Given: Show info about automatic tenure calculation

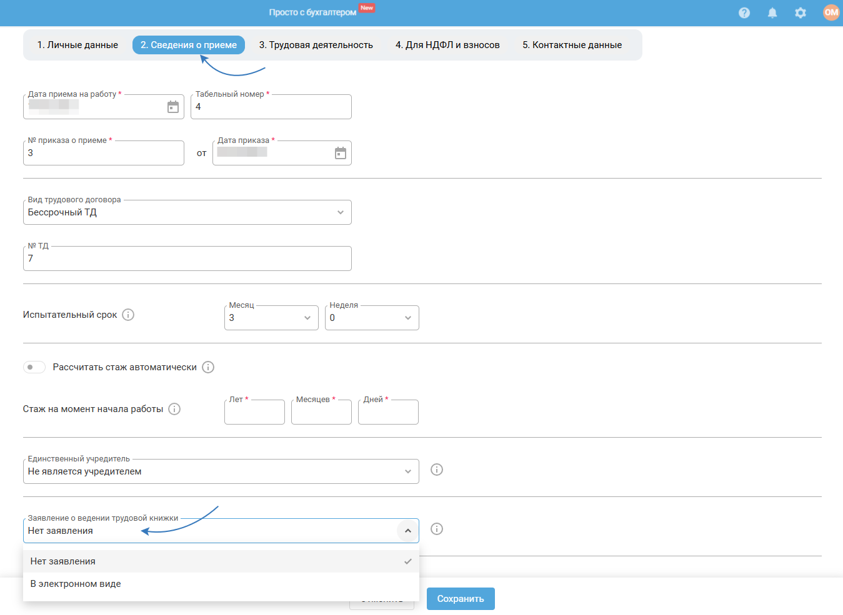Looking at the screenshot, I should (x=208, y=367).
